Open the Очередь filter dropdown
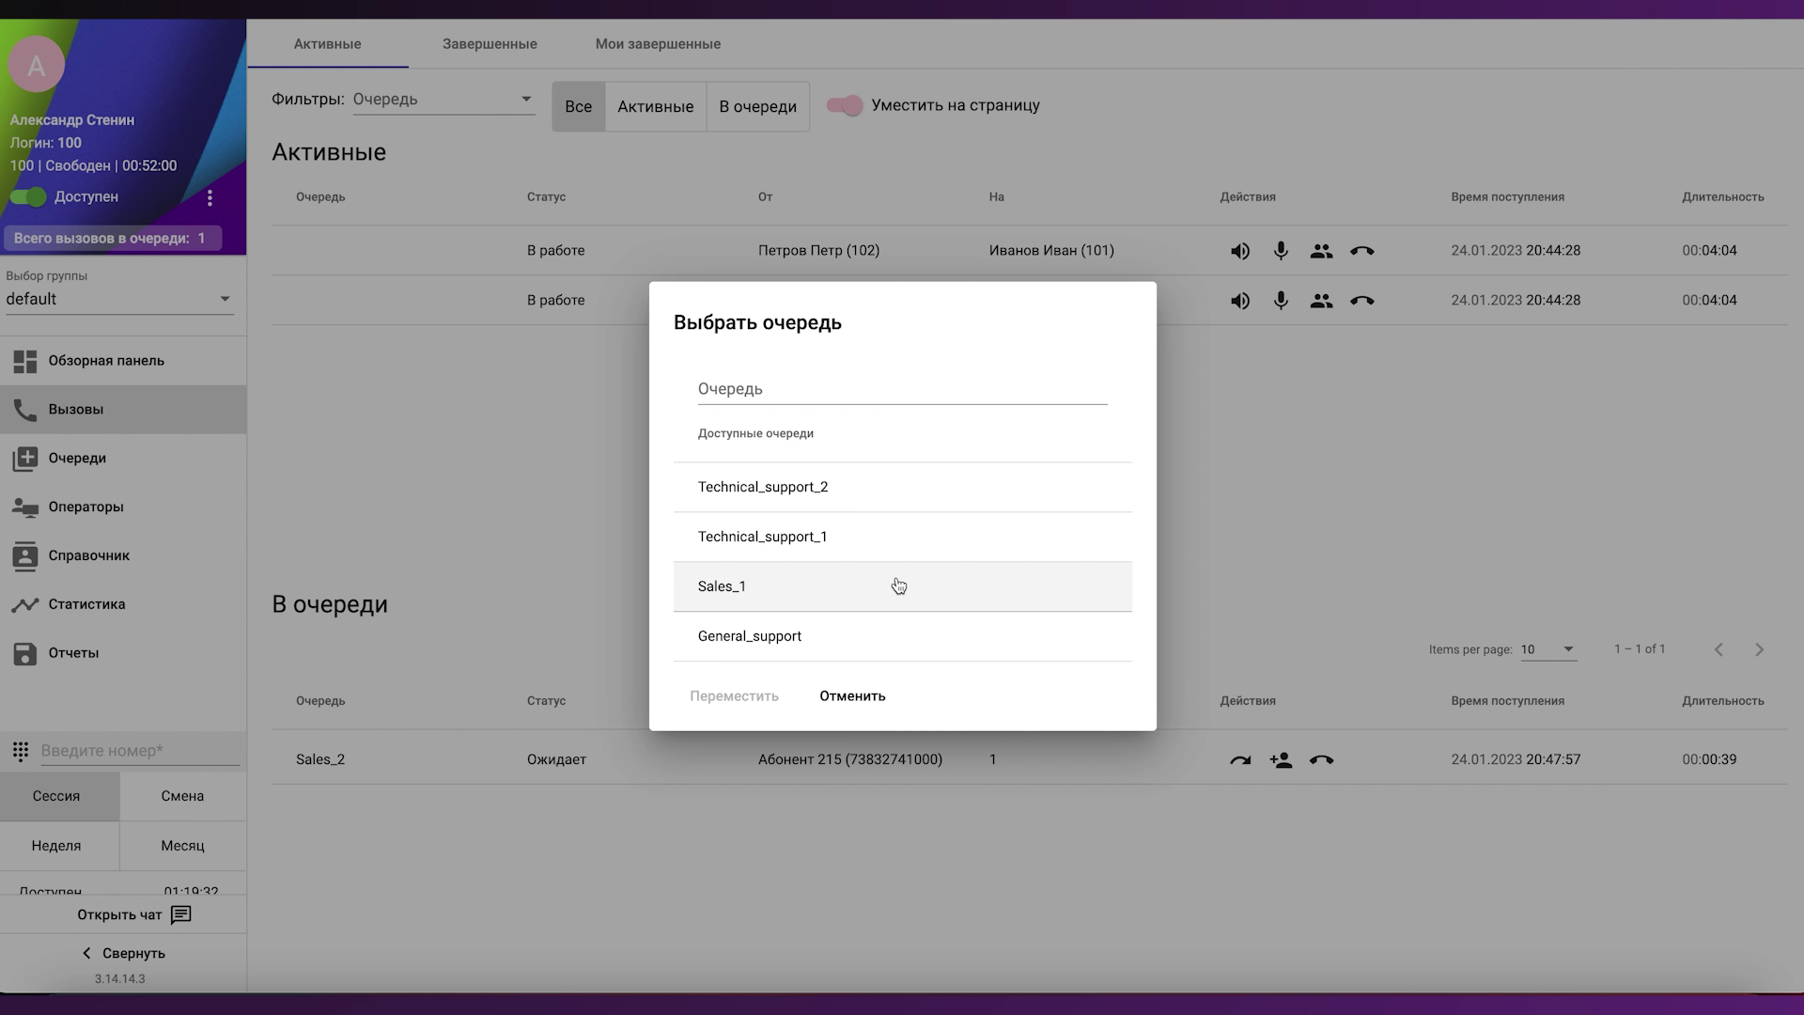 [x=443, y=100]
